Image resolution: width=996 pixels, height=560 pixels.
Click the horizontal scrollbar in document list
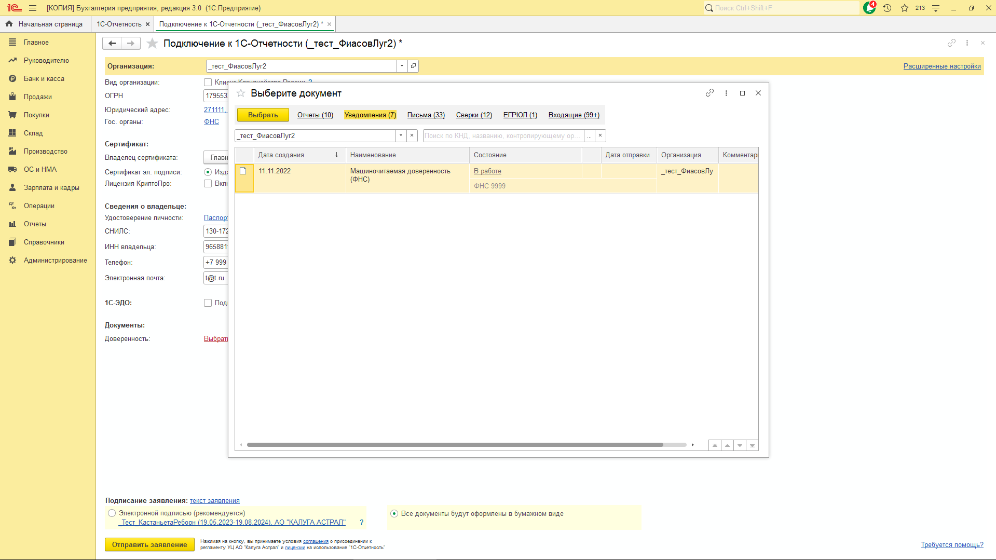click(455, 445)
